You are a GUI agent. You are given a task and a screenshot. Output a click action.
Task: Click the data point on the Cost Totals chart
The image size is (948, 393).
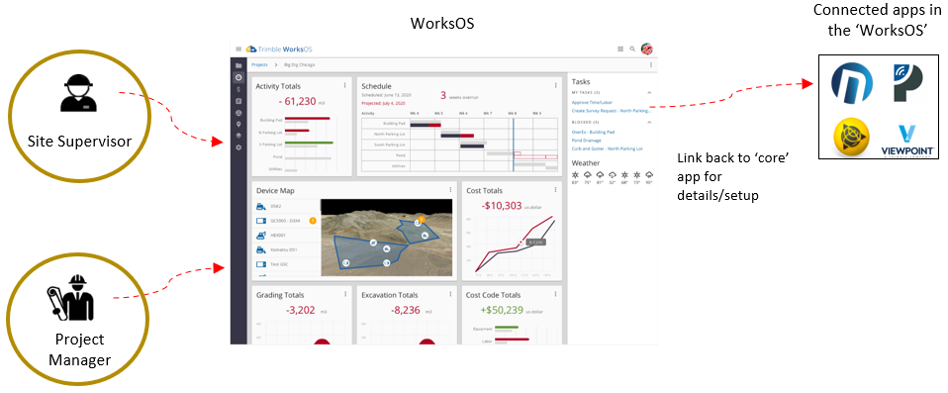[521, 245]
